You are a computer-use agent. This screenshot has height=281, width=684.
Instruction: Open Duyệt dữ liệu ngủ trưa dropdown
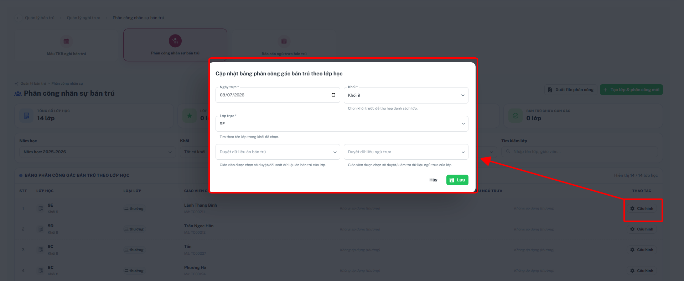tap(406, 152)
